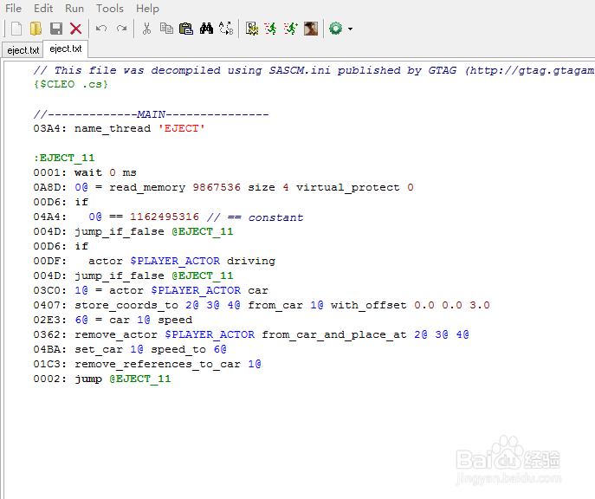Screen dimensions: 595x499
Task: Open the File menu
Action: [x=13, y=9]
